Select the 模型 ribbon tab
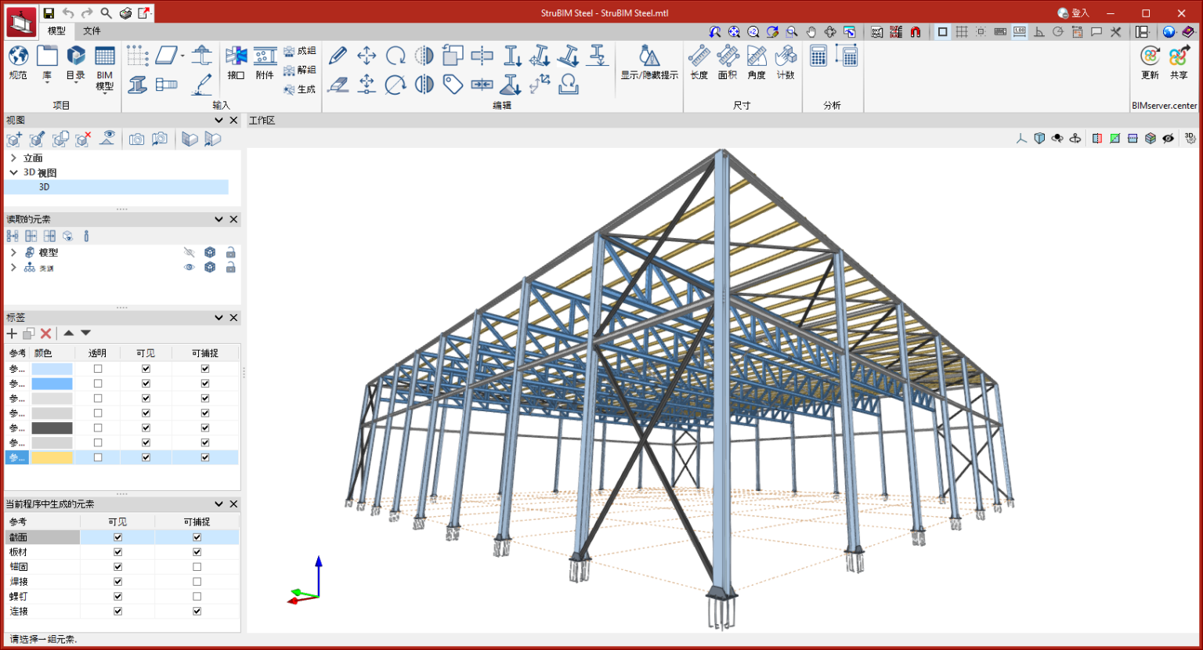1203x650 pixels. click(x=56, y=31)
